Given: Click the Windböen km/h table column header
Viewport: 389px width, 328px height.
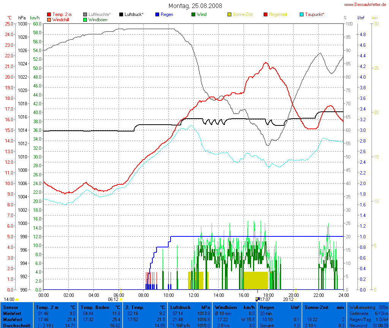Looking at the screenshot, I should coord(234,307).
